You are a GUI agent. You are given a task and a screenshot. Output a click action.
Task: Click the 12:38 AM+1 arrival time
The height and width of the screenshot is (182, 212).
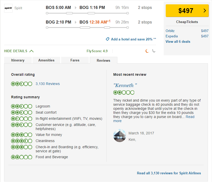[100, 22]
